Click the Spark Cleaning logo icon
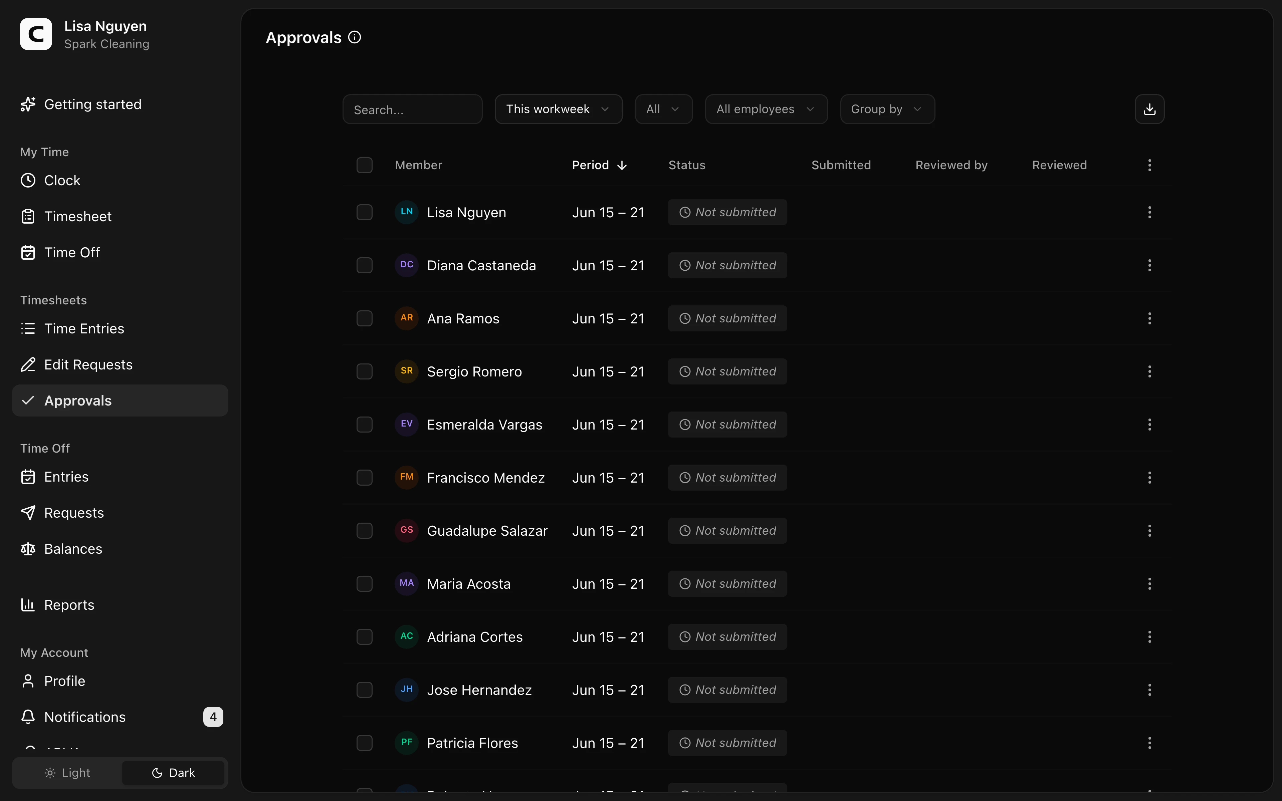1282x801 pixels. point(36,34)
